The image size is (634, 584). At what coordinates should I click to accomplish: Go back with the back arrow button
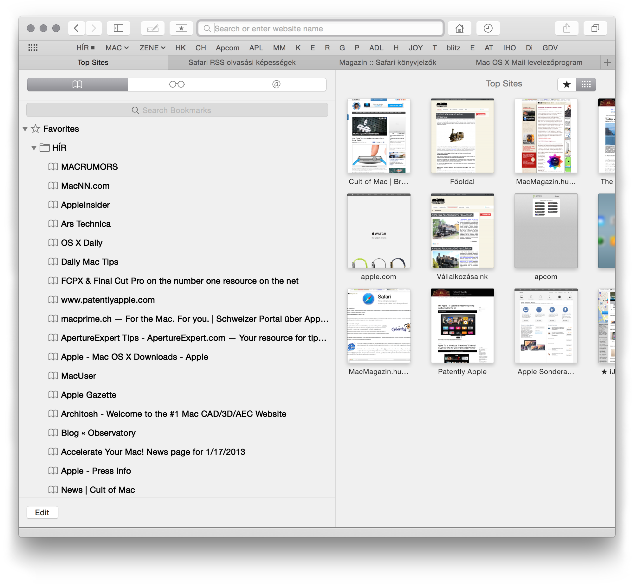click(x=76, y=29)
